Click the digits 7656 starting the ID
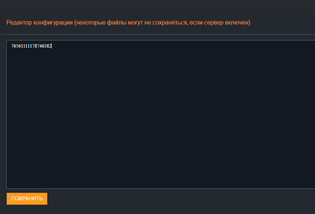The image size is (315, 214). (x=16, y=46)
